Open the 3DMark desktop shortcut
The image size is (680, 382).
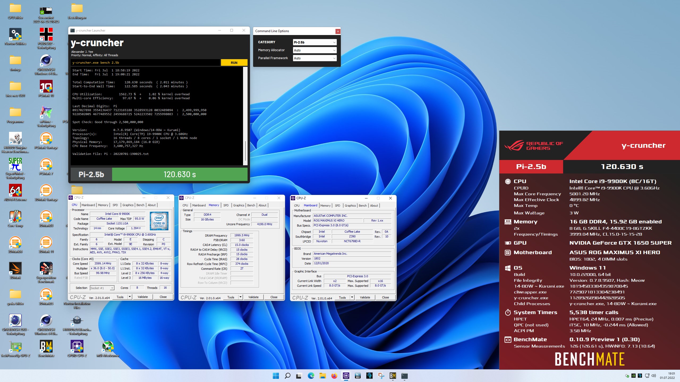(15, 271)
